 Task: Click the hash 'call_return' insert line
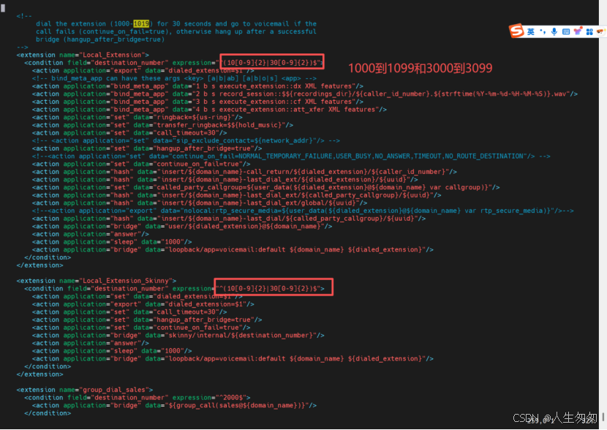(244, 172)
